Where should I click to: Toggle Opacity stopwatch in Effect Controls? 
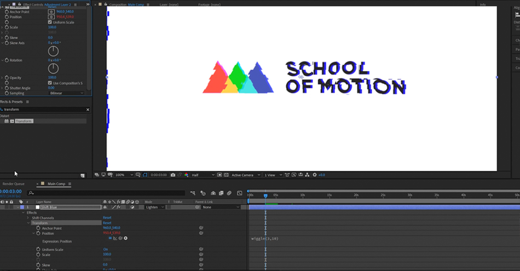click(x=7, y=78)
